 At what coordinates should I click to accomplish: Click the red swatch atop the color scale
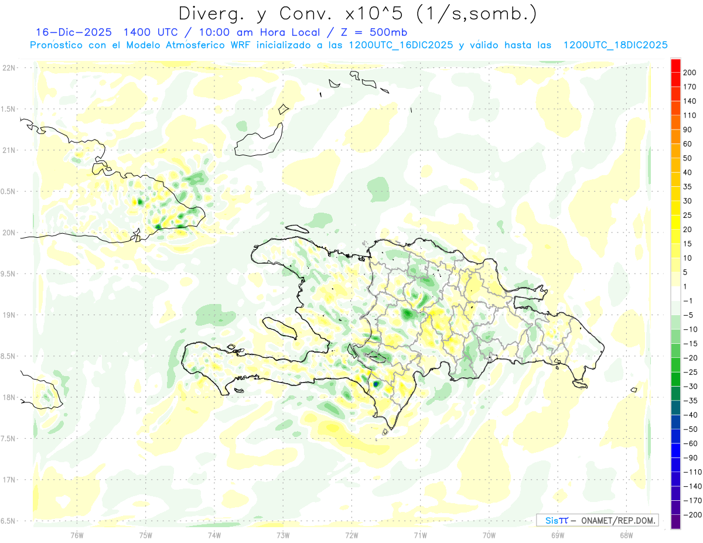coord(675,65)
